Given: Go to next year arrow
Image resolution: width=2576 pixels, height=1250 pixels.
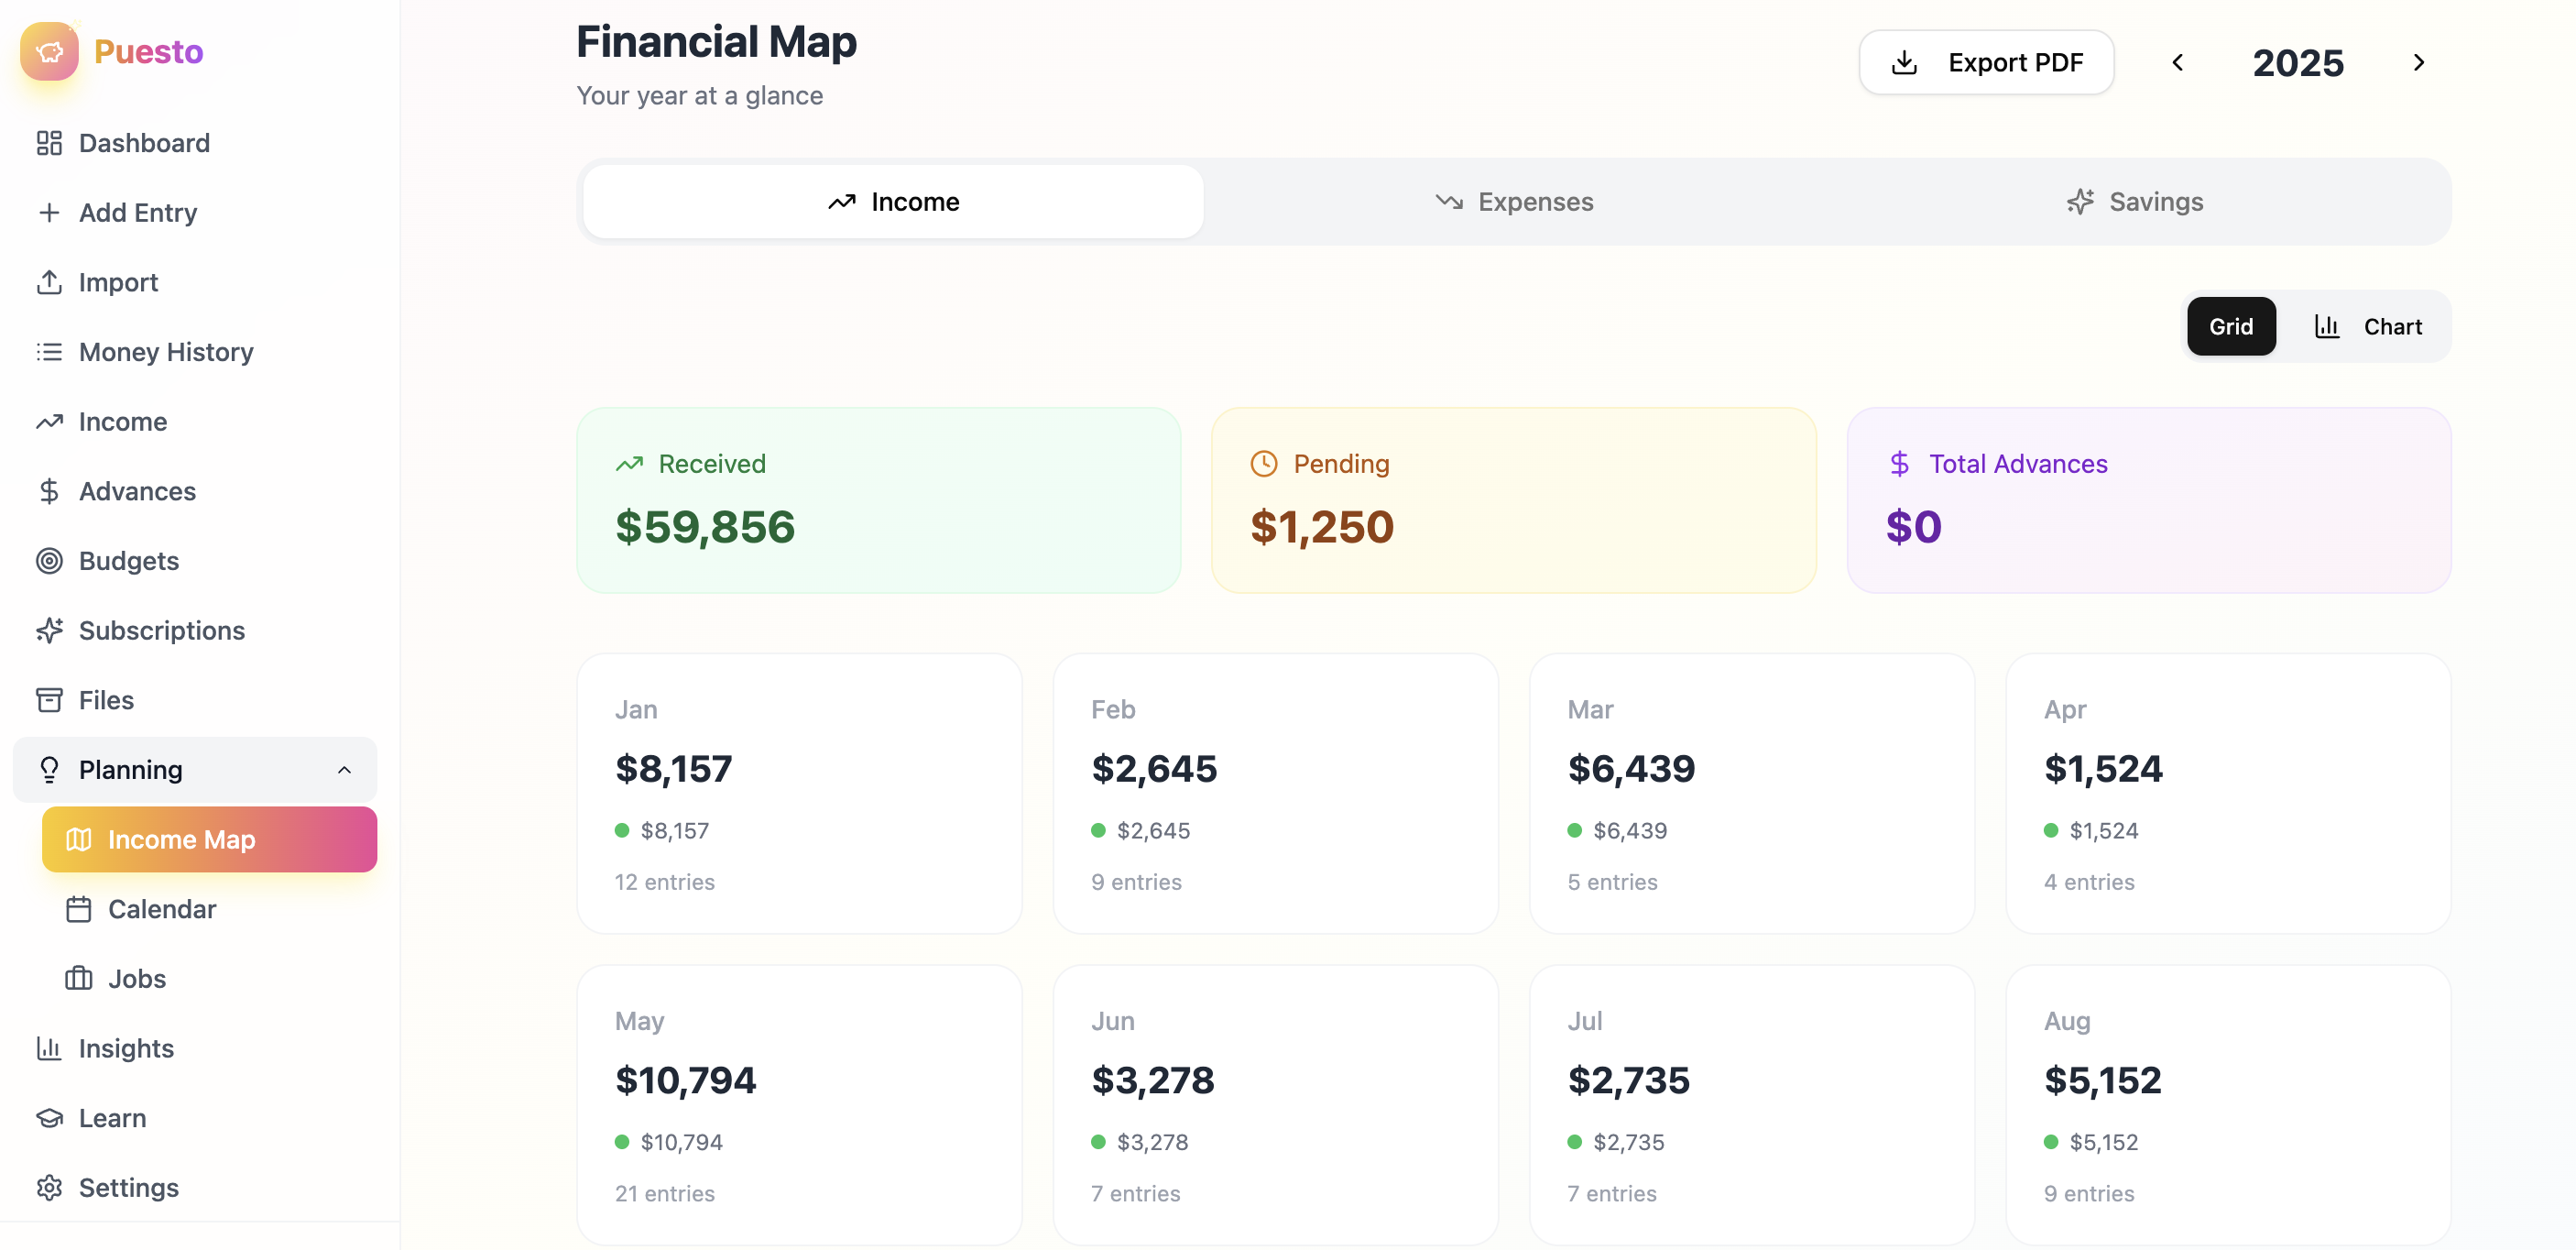Looking at the screenshot, I should [x=2418, y=63].
